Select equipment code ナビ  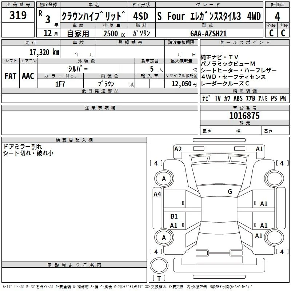click(206, 98)
